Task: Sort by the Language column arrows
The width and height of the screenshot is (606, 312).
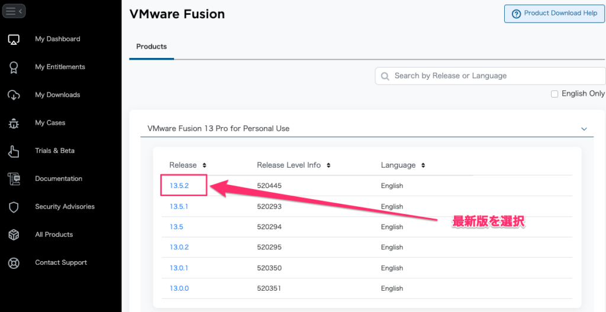Action: (423, 165)
